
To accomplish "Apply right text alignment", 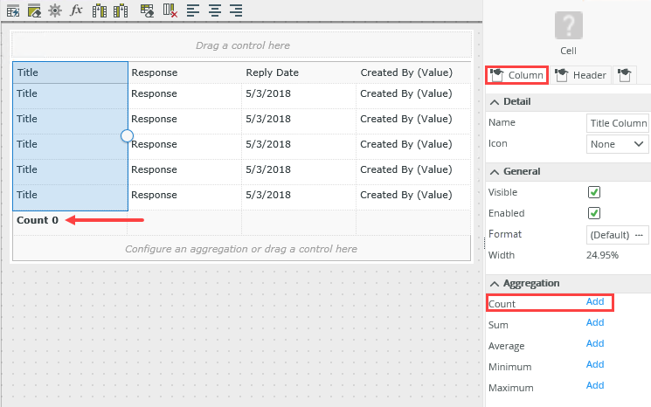I will [x=236, y=10].
